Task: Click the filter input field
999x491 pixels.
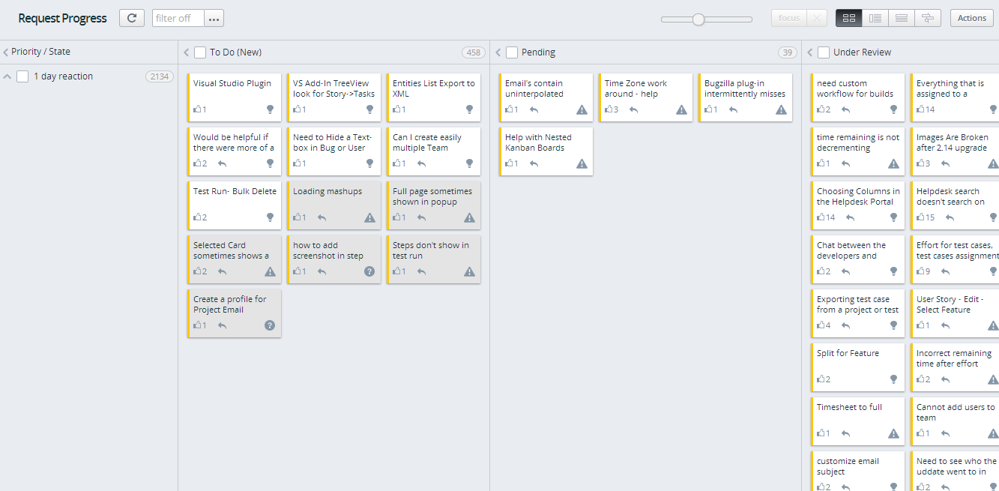Action: [178, 18]
